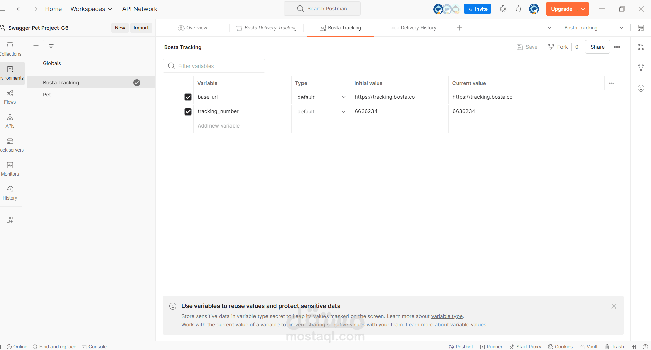Image resolution: width=651 pixels, height=350 pixels.
Task: Open the Flows sidebar section
Action: point(10,97)
